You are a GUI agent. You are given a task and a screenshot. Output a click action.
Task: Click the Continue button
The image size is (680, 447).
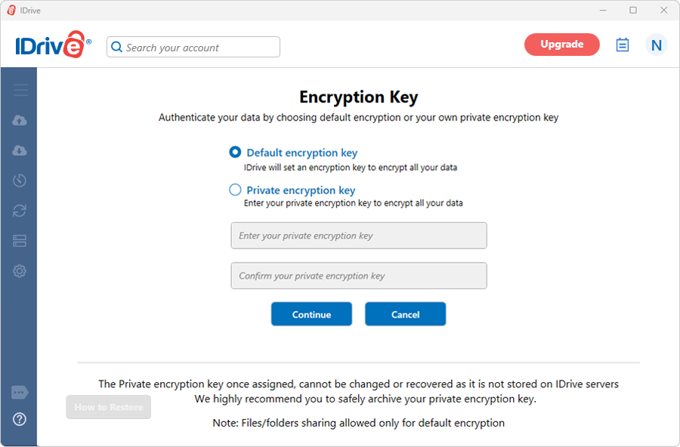[311, 314]
